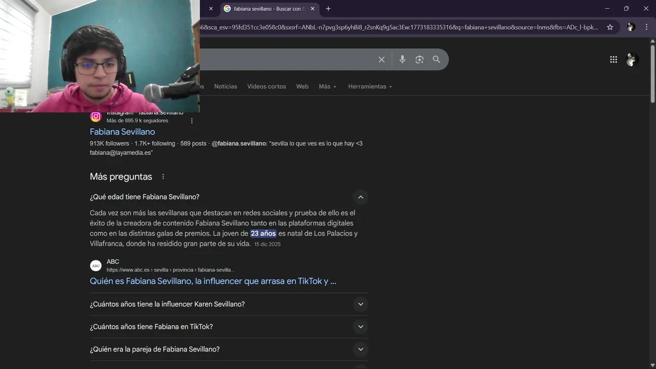Viewport: 656px width, 369px height.
Task: Click the highlighted 23 años text
Action: (263, 234)
